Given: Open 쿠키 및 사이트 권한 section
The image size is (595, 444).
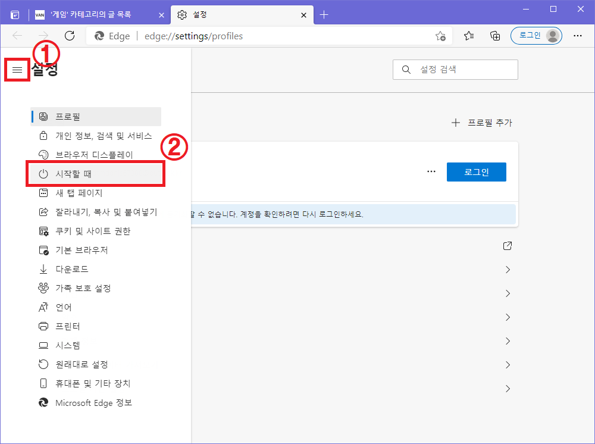Looking at the screenshot, I should [96, 231].
